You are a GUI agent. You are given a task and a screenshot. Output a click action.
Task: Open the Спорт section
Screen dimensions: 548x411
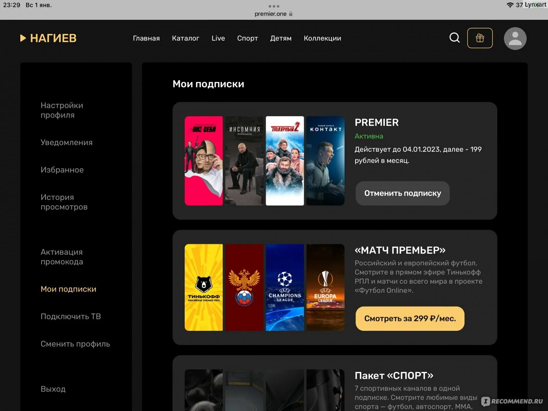pyautogui.click(x=248, y=38)
